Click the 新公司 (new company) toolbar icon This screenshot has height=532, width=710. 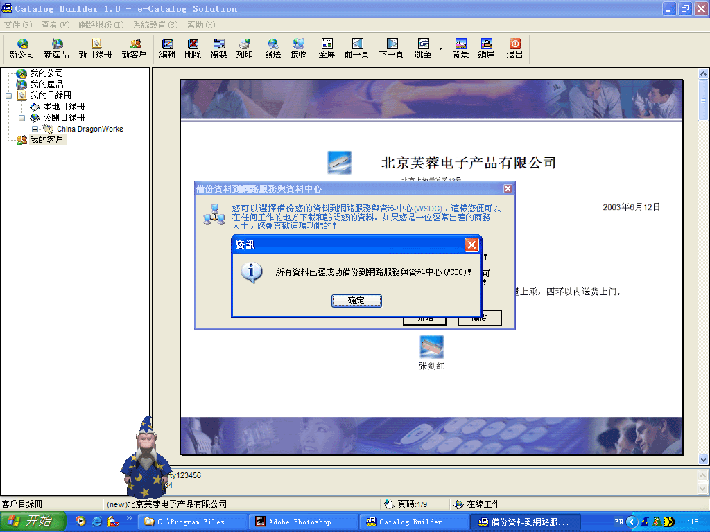[x=21, y=48]
